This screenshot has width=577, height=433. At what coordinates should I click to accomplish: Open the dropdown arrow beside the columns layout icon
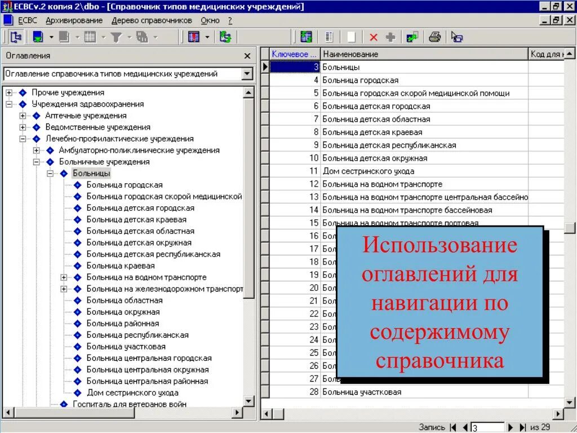207,37
